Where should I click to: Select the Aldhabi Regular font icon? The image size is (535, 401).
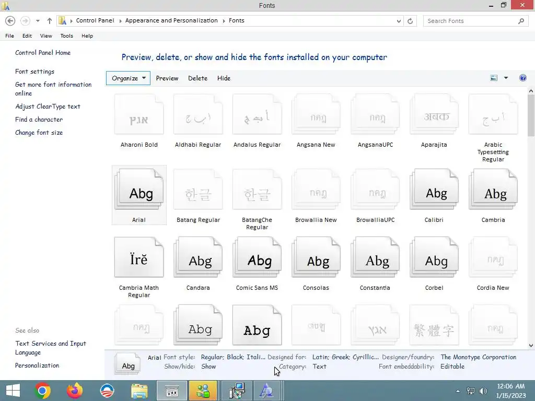coord(198,114)
